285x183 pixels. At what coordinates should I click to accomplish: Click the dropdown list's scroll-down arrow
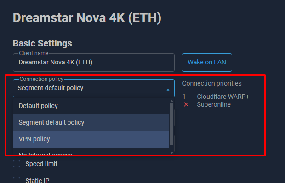(171, 153)
